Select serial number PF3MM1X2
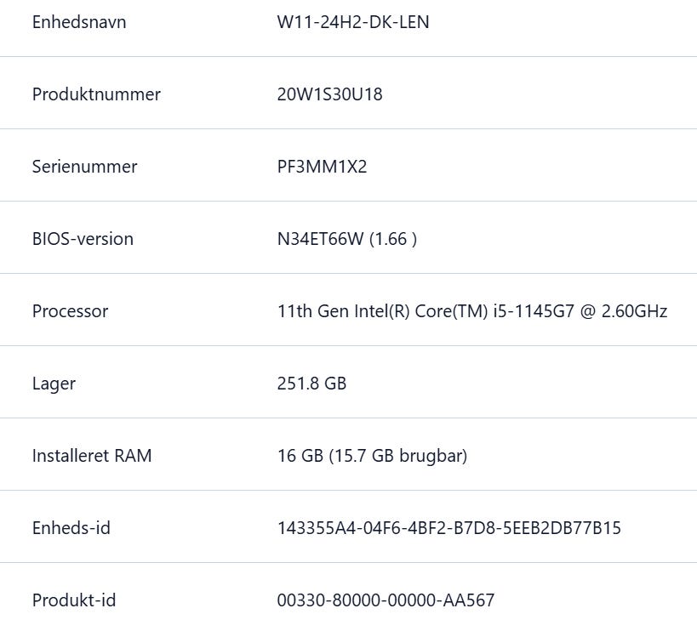This screenshot has height=631, width=697. (322, 167)
